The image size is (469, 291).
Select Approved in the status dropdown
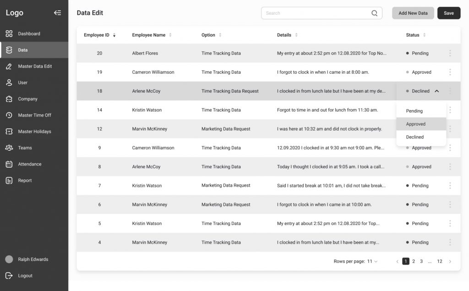[416, 124]
